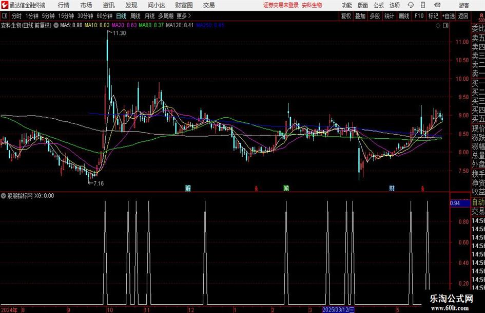
Task: Switch to 月线 monthly tab
Action: 150,16
